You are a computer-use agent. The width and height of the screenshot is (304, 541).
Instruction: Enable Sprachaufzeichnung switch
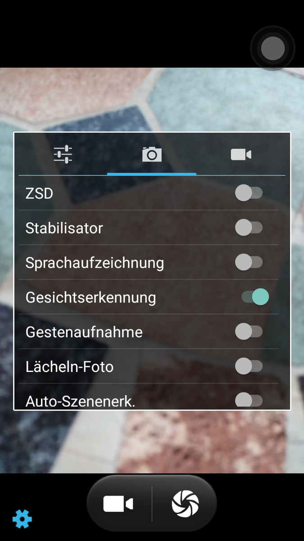coord(249,262)
